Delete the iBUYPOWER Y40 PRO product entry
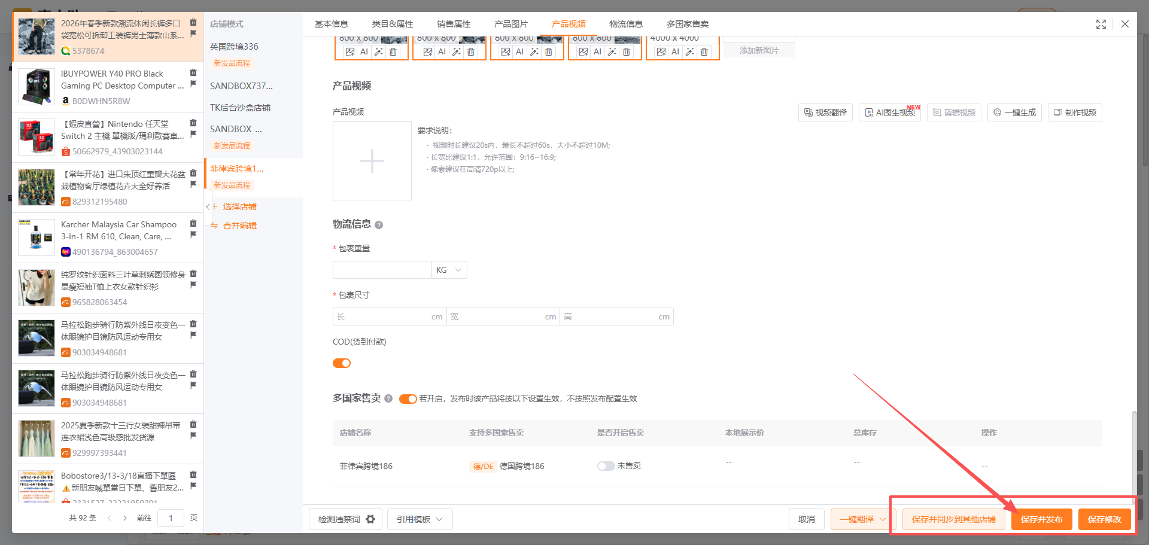Screen dimensions: 1149x545 (193, 72)
